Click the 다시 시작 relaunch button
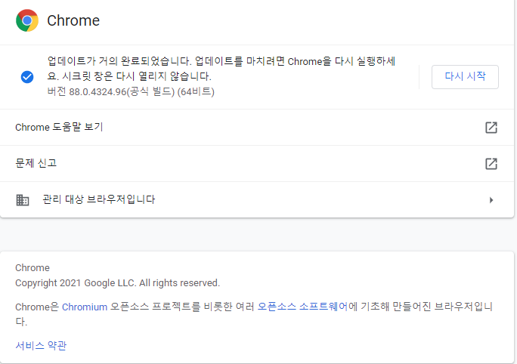Screen dimensions: 517x364 (465, 77)
